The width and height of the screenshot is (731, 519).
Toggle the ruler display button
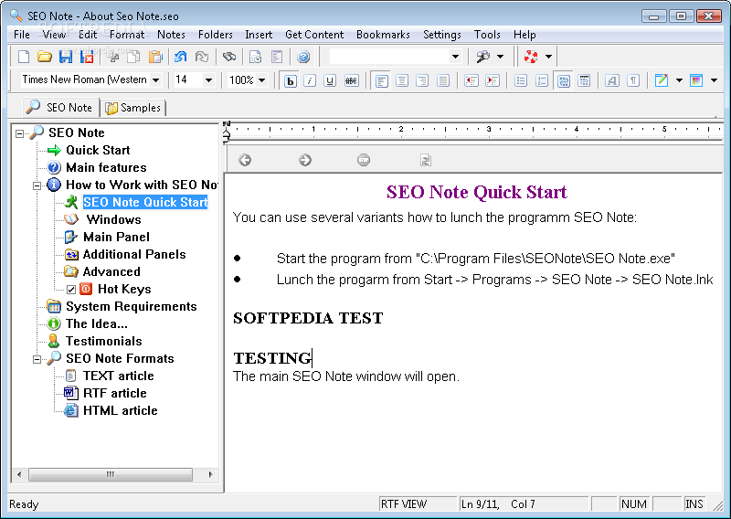pos(584,80)
